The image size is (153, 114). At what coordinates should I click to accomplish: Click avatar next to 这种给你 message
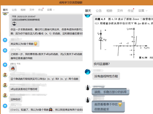(5, 96)
